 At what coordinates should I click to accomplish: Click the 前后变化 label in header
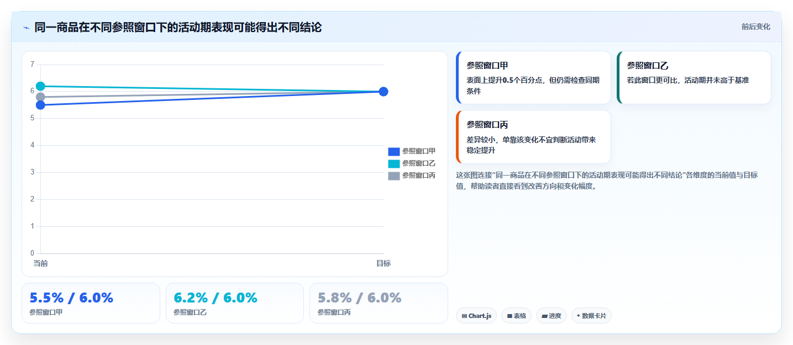click(x=755, y=27)
